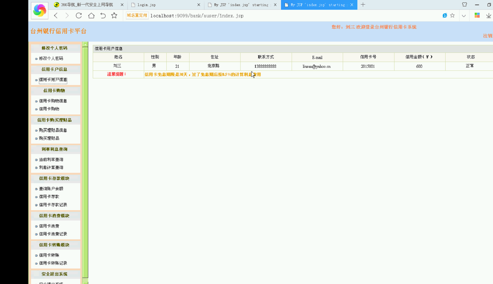Open 信用卡购物 sidebar link

point(49,109)
